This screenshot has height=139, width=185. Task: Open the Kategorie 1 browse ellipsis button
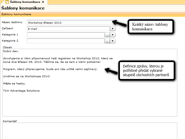pos(107,35)
